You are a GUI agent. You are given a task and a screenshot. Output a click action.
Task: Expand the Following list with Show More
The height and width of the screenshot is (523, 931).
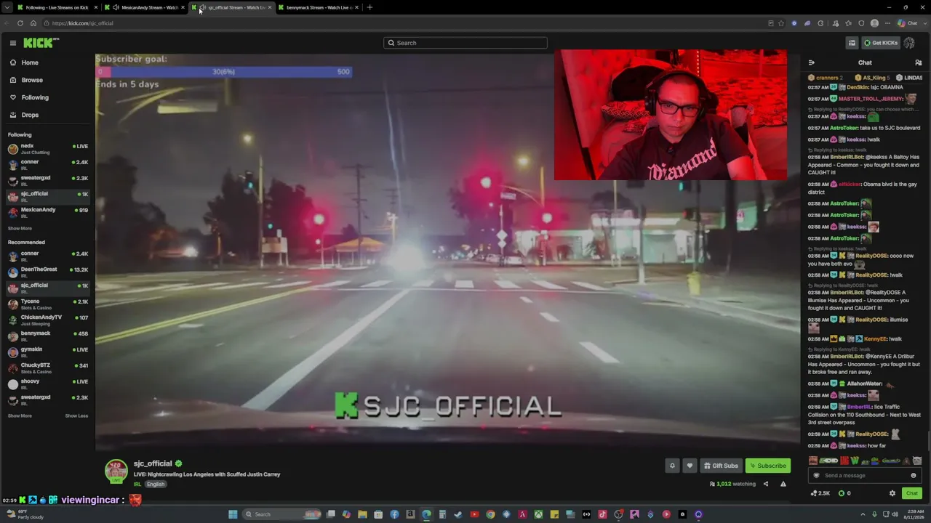click(20, 229)
